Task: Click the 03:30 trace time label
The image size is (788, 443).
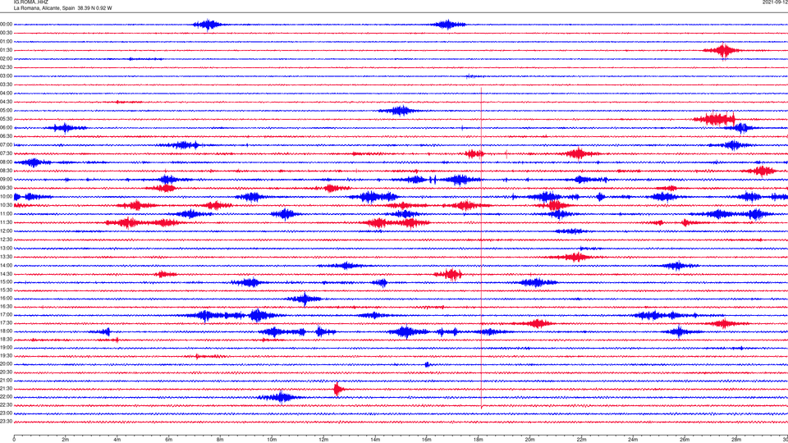Action: 6,84
